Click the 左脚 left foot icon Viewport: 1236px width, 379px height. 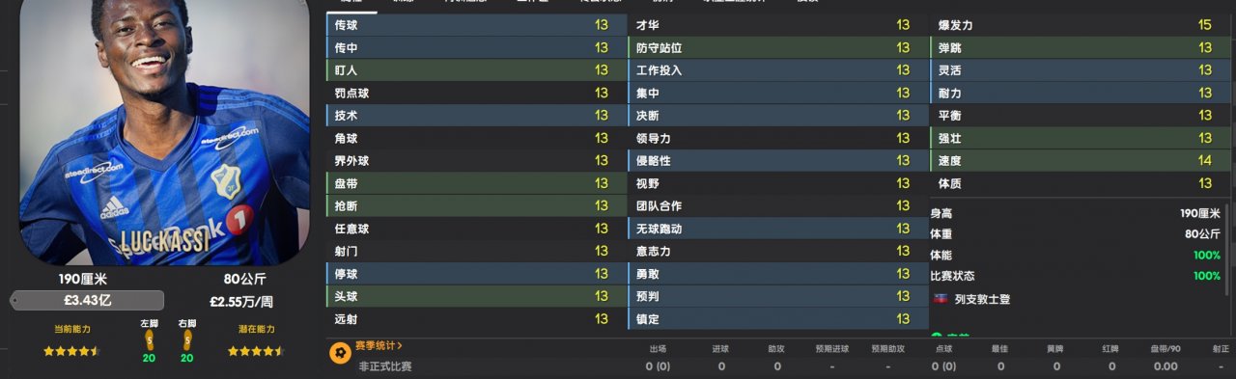pos(149,341)
